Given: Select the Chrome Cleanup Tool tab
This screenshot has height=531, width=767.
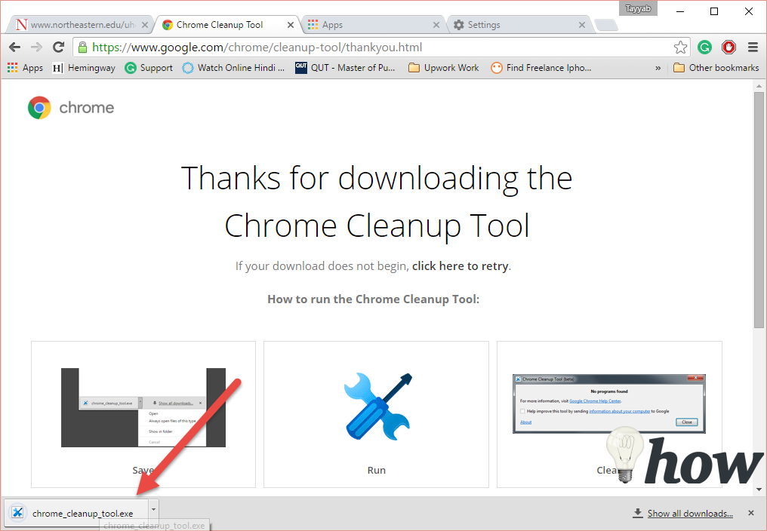Looking at the screenshot, I should (x=227, y=24).
